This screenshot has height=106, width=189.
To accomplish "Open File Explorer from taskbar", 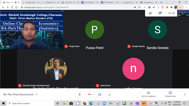I will (x=64, y=103).
